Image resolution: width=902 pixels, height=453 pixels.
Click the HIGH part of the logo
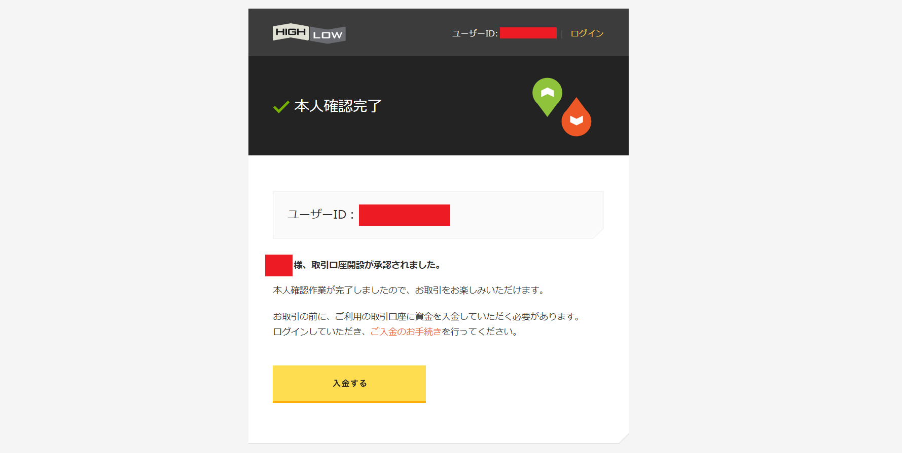click(291, 32)
